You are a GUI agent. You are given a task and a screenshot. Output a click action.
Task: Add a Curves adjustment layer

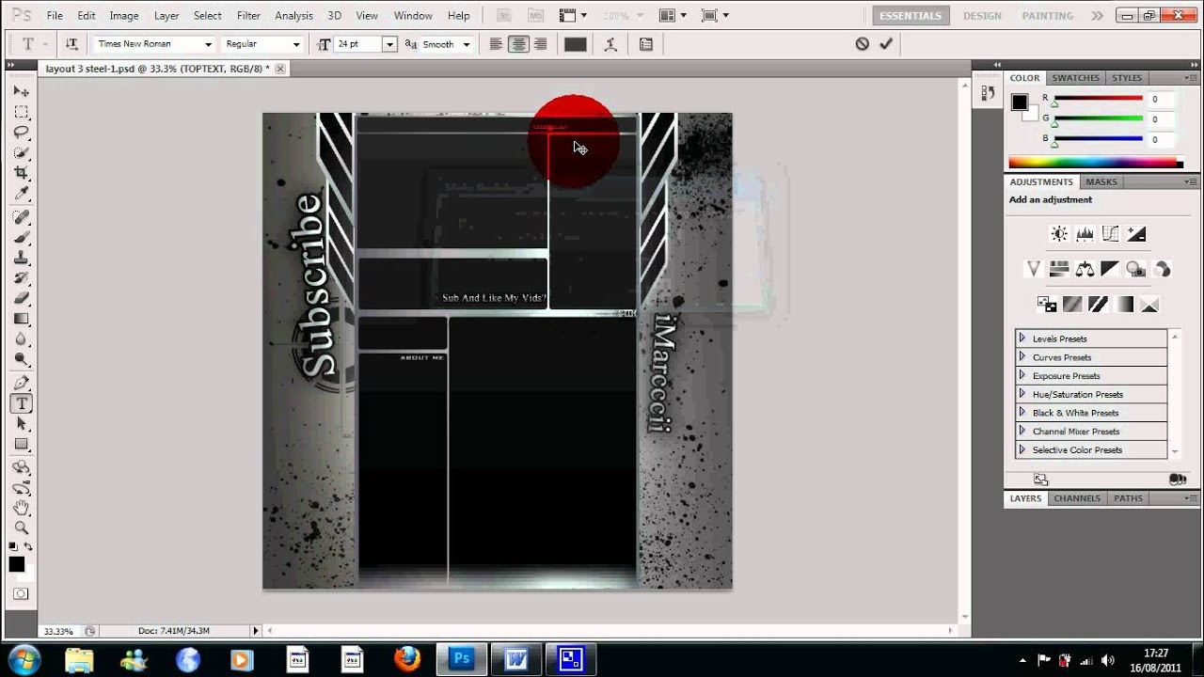[1110, 234]
